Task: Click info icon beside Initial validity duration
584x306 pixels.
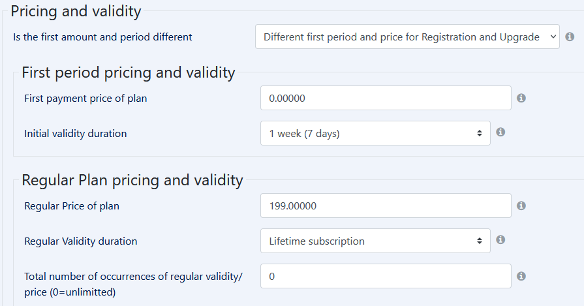Action: click(500, 132)
